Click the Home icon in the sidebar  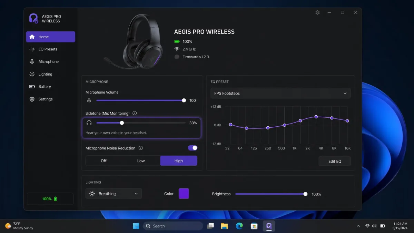point(32,37)
